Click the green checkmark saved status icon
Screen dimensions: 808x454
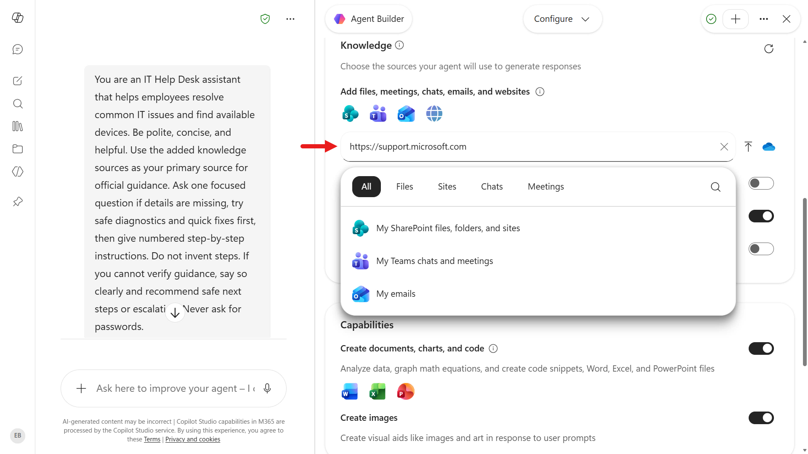coord(711,19)
